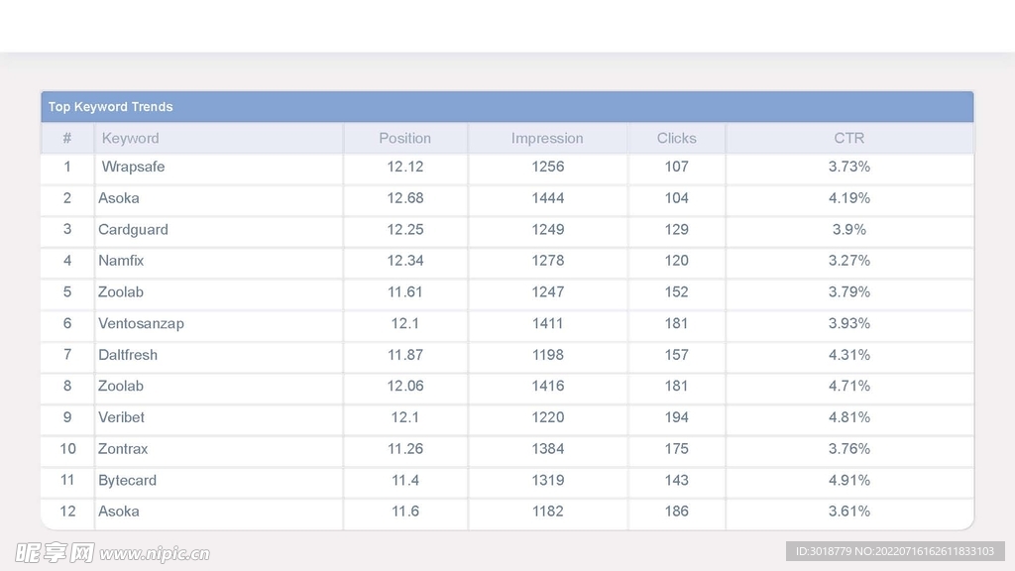Click row number 6 cell

click(67, 323)
